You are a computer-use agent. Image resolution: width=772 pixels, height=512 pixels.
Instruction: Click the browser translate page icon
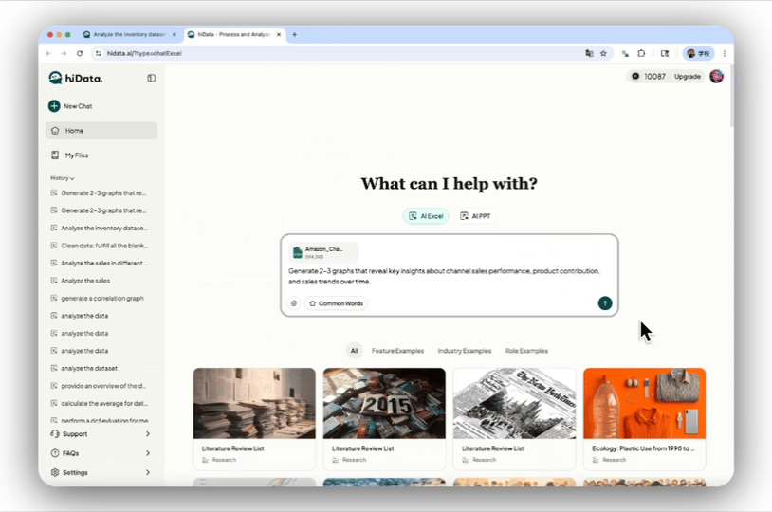click(x=589, y=53)
